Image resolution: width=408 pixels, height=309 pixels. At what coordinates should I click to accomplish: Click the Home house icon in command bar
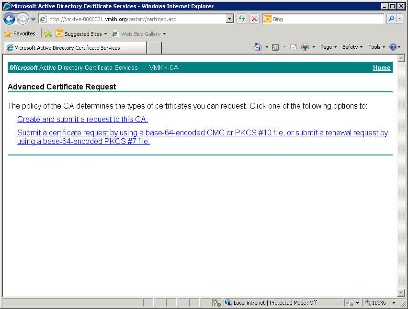[258, 47]
